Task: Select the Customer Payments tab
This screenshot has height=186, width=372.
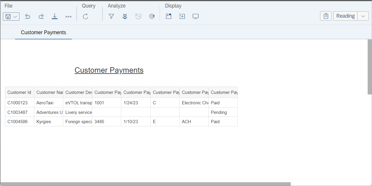Action: (x=43, y=32)
